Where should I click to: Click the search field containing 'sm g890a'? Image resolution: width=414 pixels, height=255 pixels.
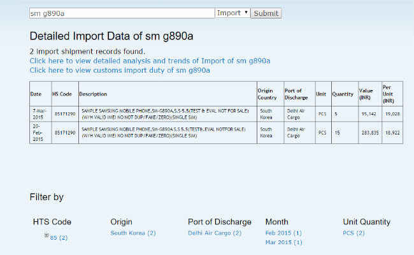[x=122, y=13]
